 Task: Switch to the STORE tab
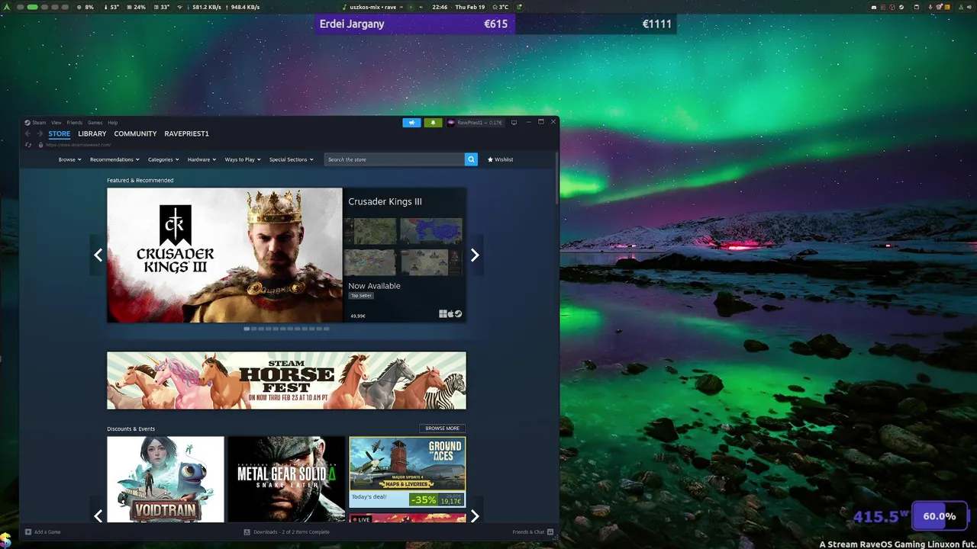point(60,133)
